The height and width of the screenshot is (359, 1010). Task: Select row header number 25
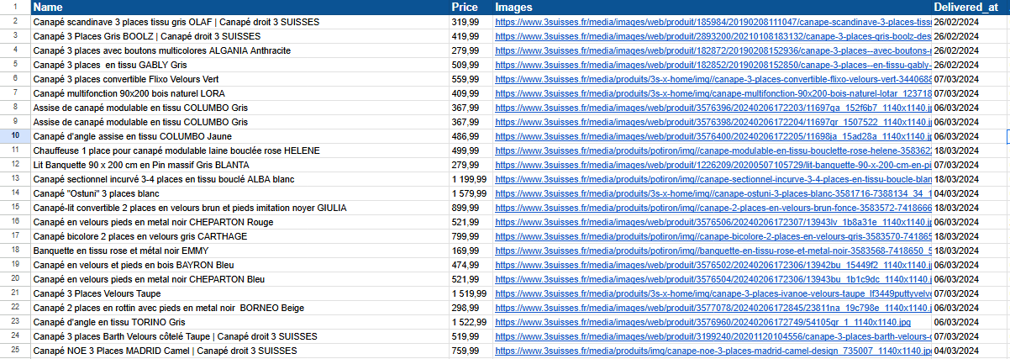(x=15, y=351)
